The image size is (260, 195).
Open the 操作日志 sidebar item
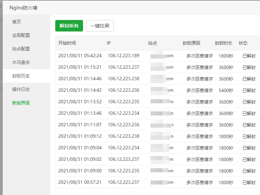coord(21,89)
